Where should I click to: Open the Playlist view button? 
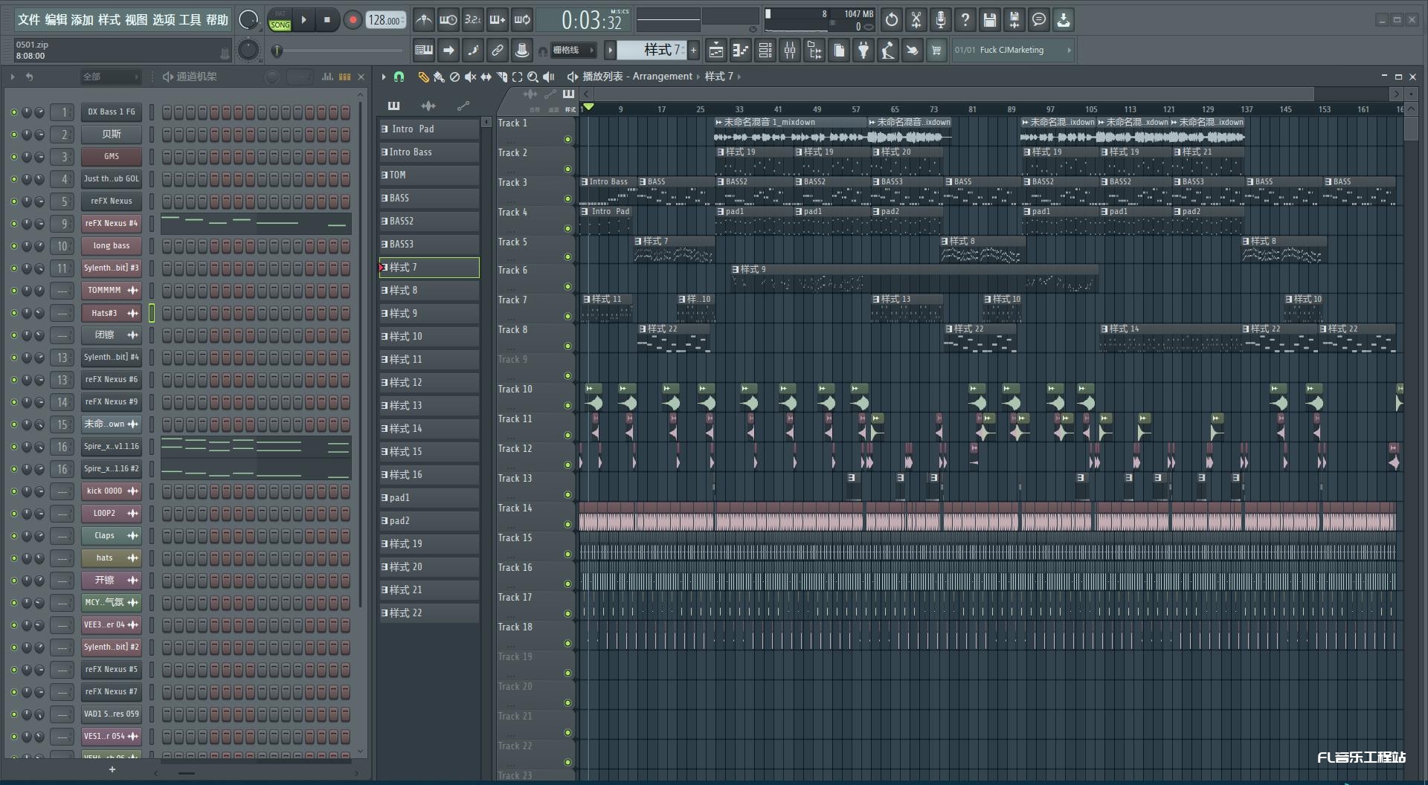(x=716, y=50)
